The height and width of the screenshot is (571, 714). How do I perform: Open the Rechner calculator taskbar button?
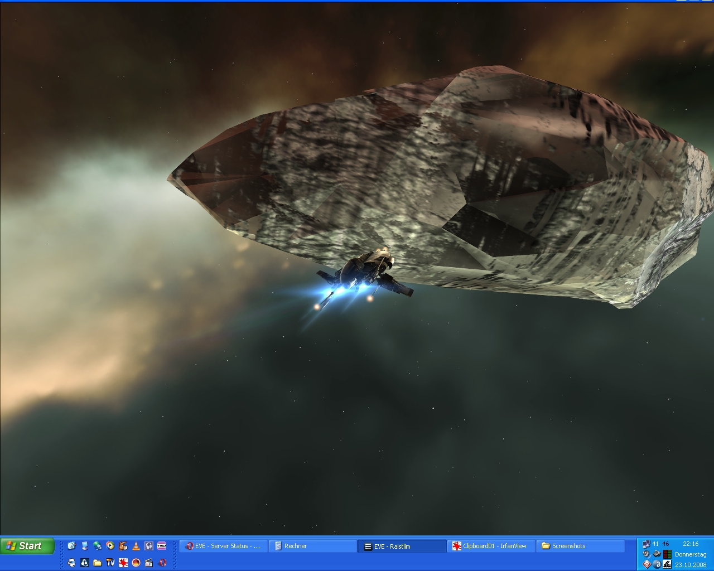[x=312, y=546]
